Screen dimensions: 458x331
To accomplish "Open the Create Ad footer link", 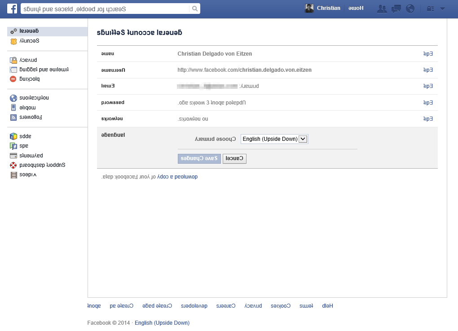I will [122, 305].
